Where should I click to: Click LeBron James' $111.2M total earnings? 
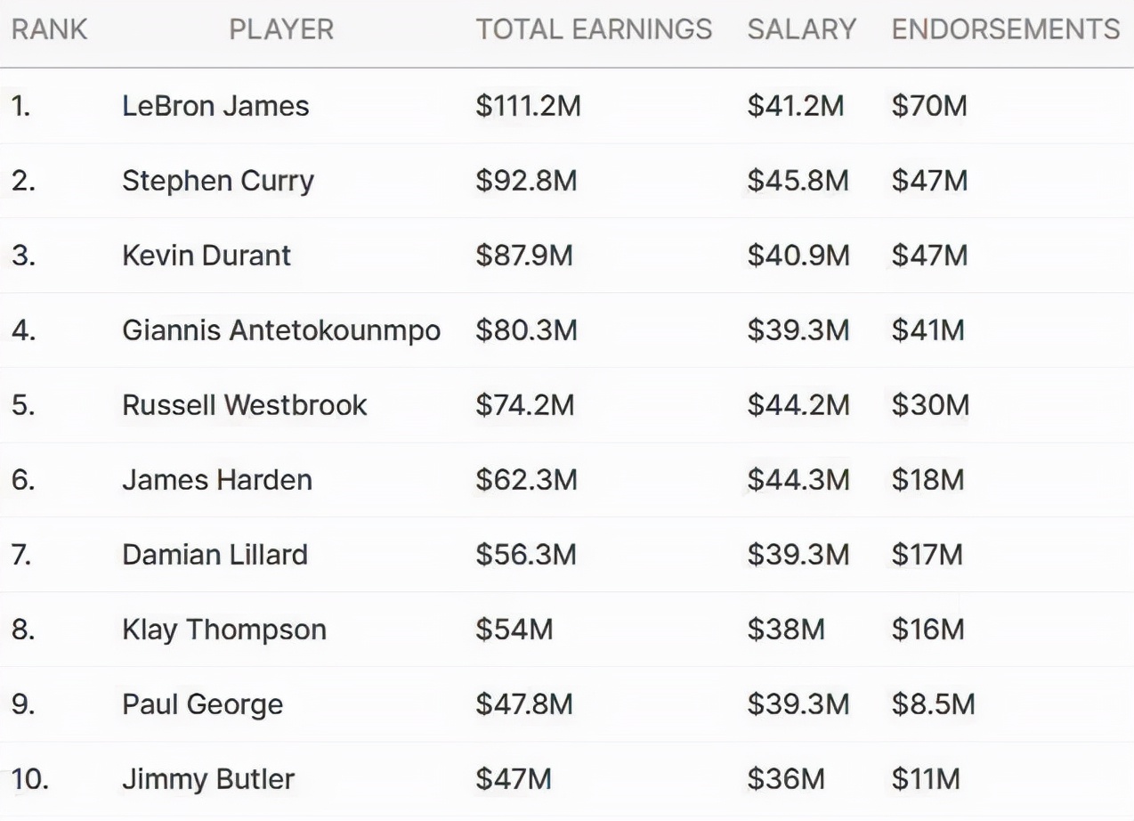pos(528,106)
